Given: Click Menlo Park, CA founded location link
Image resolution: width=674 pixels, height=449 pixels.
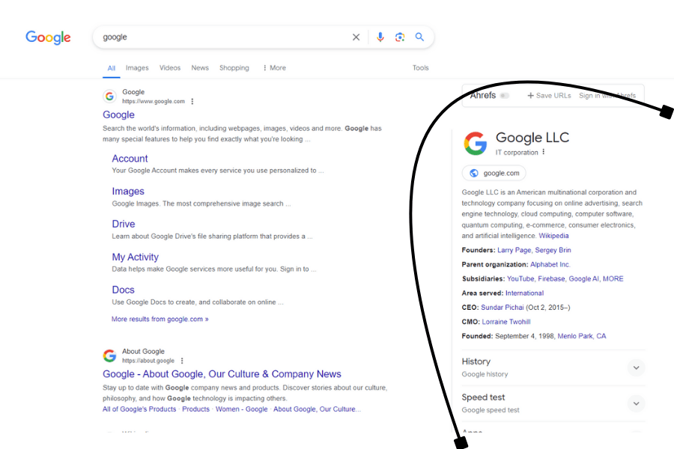Looking at the screenshot, I should pyautogui.click(x=582, y=336).
